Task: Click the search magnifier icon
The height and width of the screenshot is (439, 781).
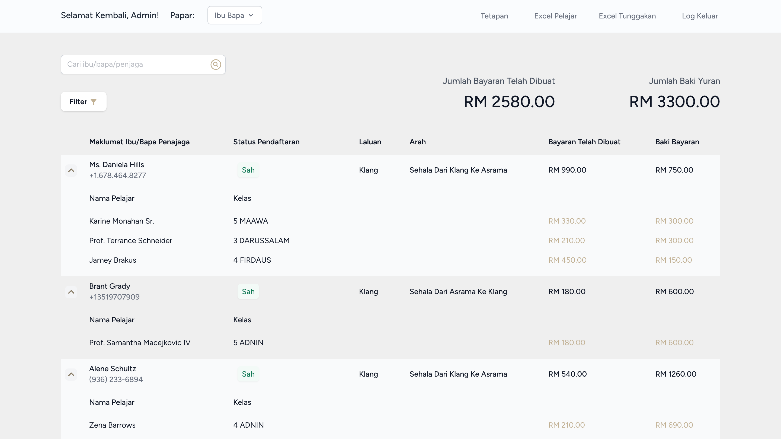Action: click(x=216, y=64)
